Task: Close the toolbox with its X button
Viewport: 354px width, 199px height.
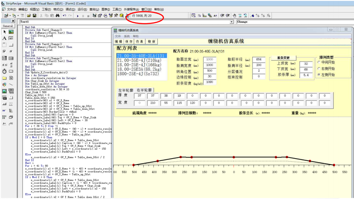Action: [x=13, y=21]
